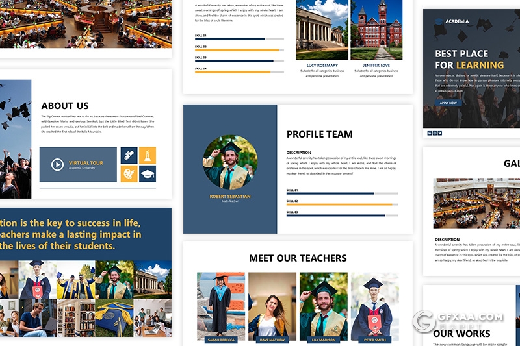
Task: Click the LinkedIn social icon
Action: click(x=430, y=133)
